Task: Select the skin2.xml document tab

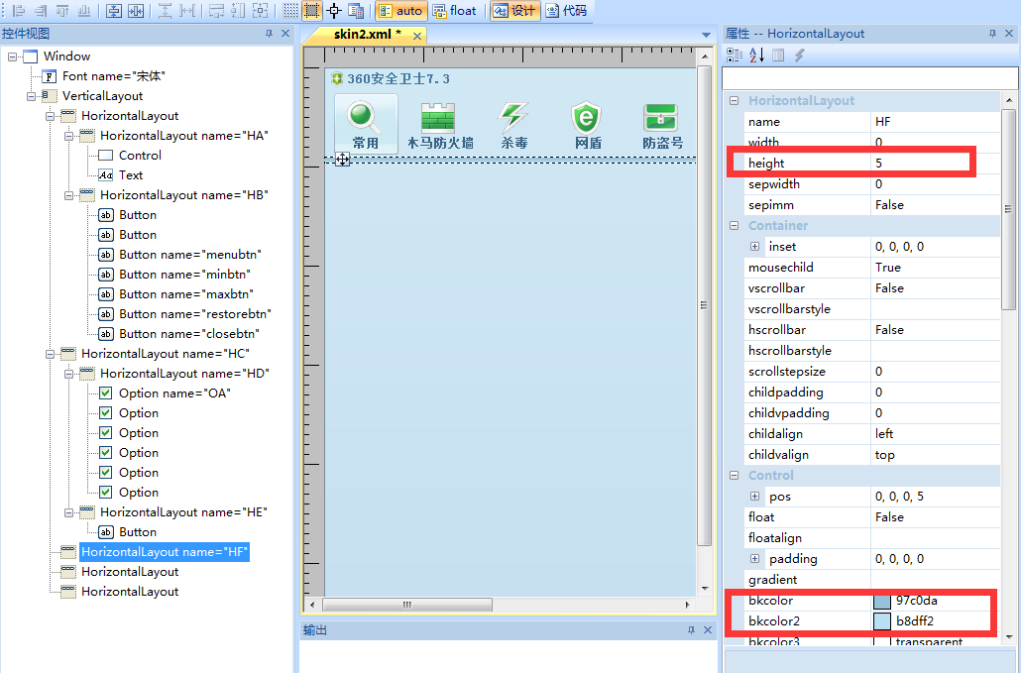Action: pos(367,33)
